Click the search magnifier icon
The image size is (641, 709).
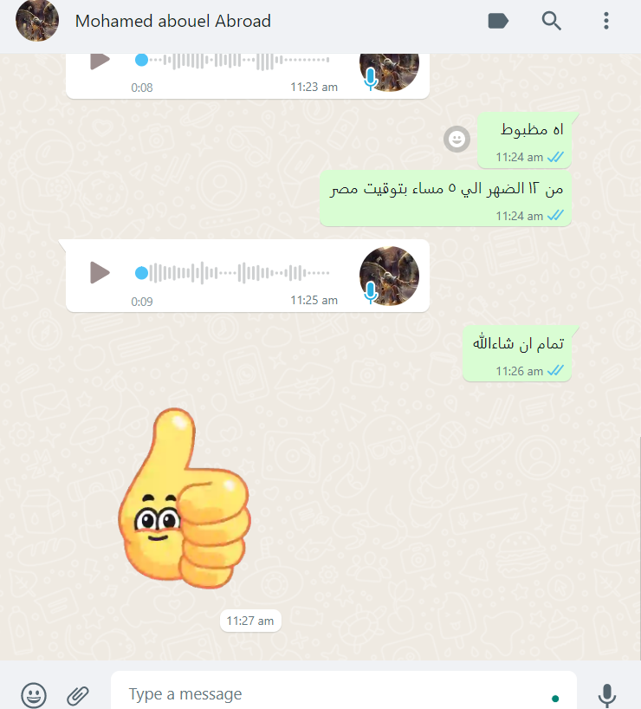552,21
